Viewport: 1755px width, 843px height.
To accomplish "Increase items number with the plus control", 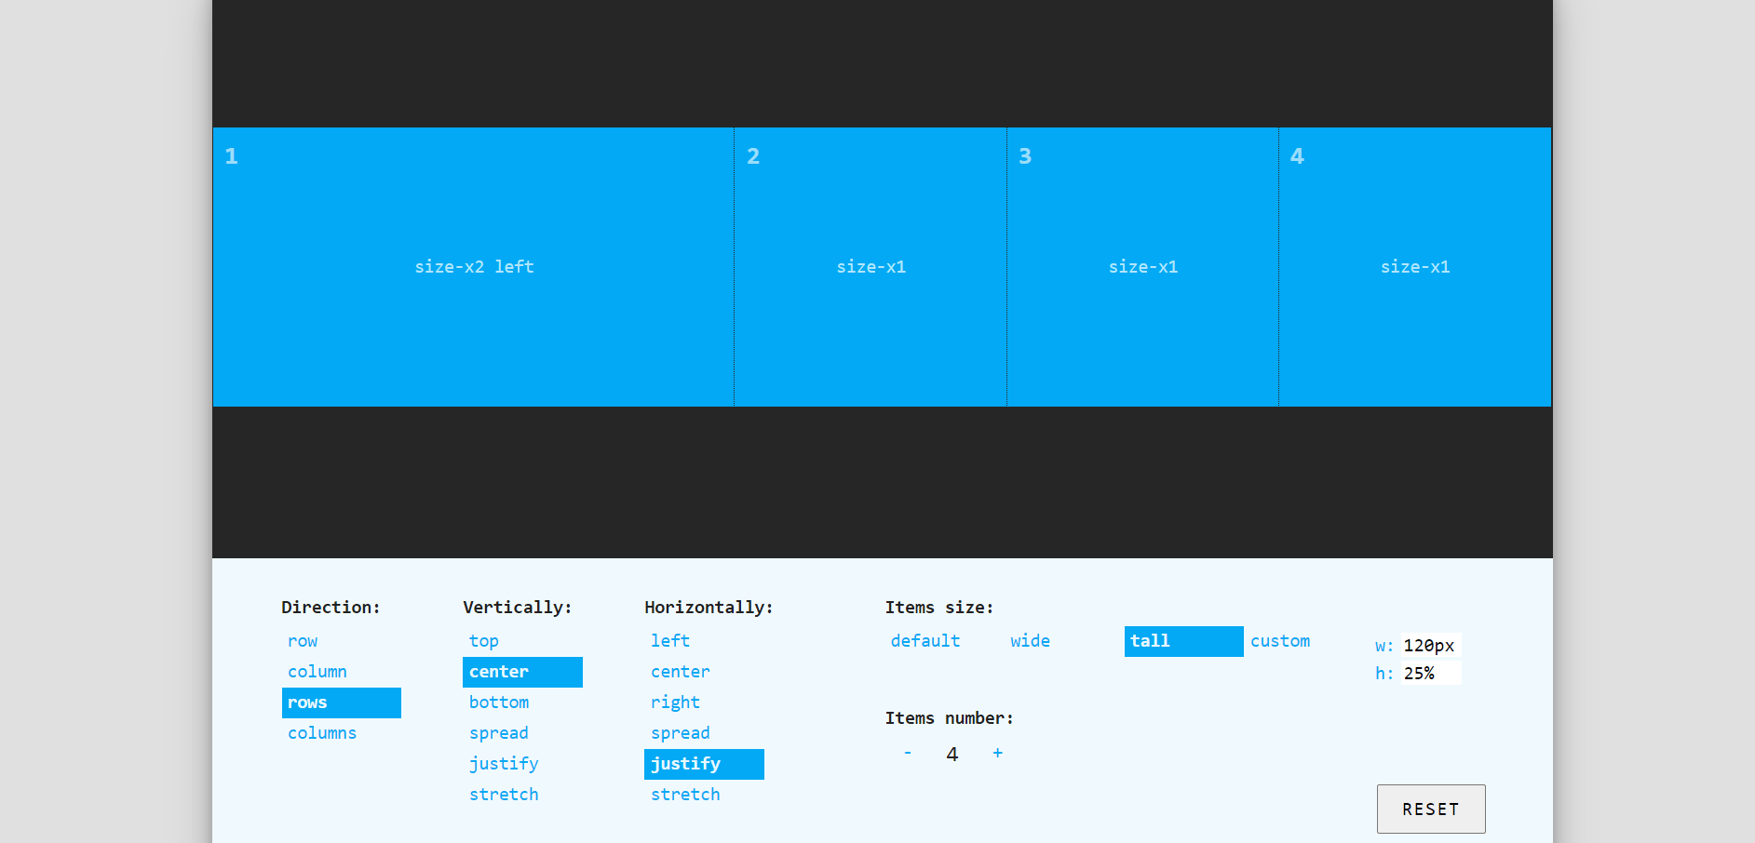I will pyautogui.click(x=997, y=753).
